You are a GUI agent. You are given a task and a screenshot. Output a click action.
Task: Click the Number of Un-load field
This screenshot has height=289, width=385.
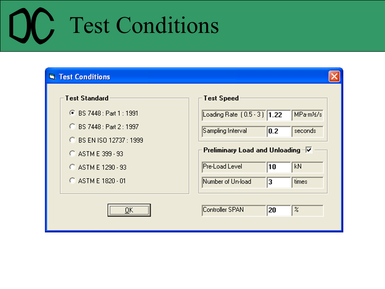coord(279,182)
